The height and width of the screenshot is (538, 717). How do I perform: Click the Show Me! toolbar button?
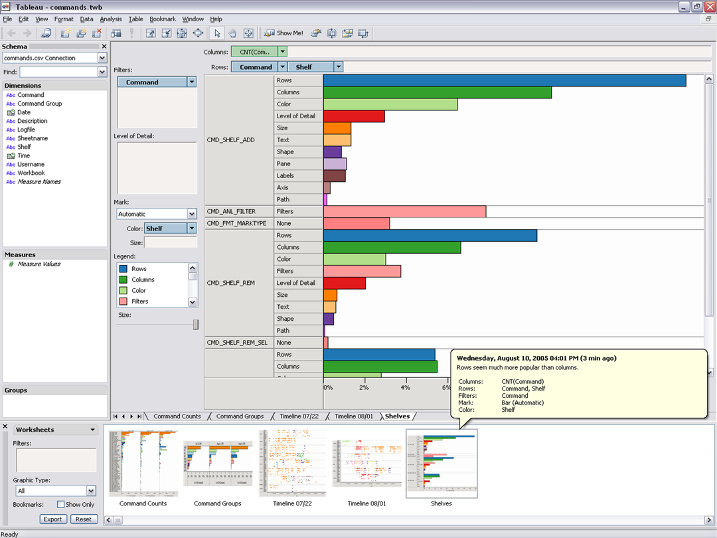click(284, 33)
